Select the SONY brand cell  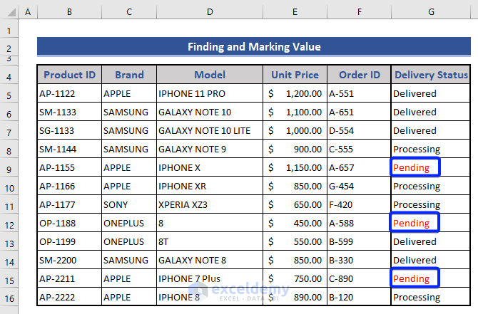[129, 204]
